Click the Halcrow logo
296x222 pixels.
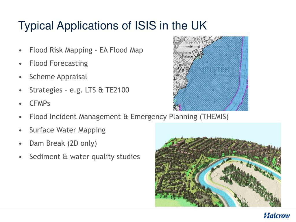point(277,215)
